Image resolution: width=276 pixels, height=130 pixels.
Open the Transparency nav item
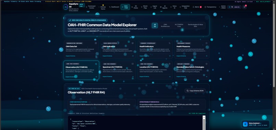coord(210,7)
